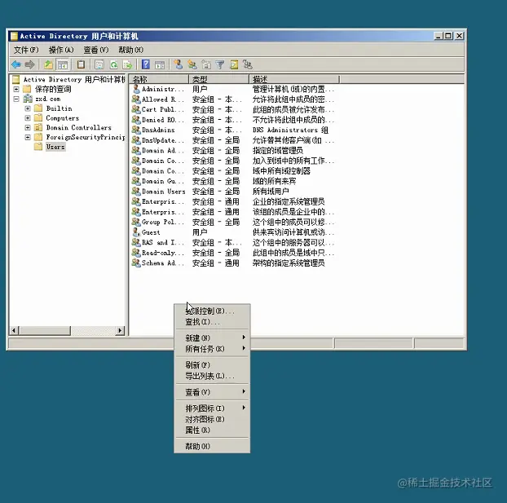Select the 'DnsUpdate...' row name
Screen dimensions: 507x503
point(163,140)
